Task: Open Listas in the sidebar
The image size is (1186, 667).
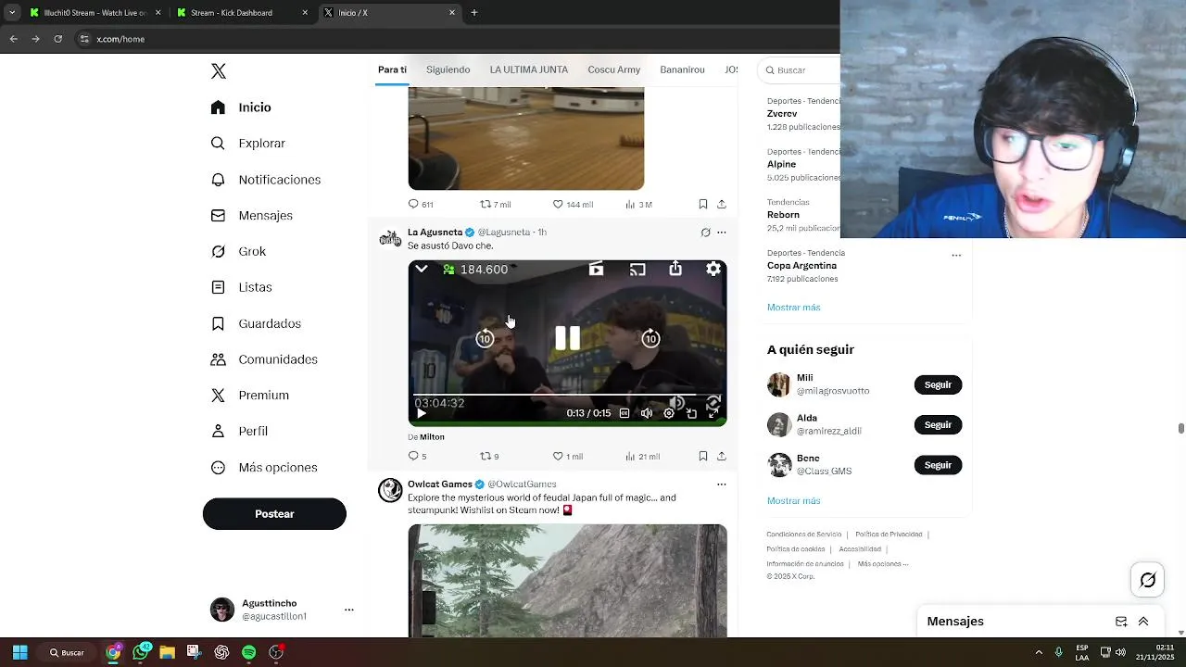Action: 241,287
